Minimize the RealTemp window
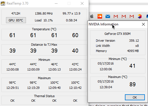The image size is (148, 106). [x=56, y=3]
